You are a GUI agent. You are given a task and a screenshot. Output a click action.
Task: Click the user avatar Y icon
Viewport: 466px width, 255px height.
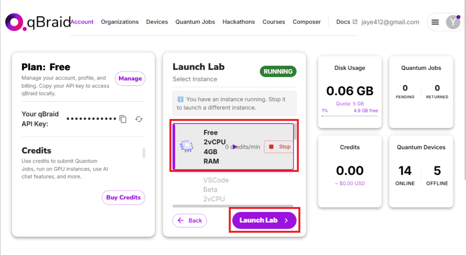(x=452, y=22)
